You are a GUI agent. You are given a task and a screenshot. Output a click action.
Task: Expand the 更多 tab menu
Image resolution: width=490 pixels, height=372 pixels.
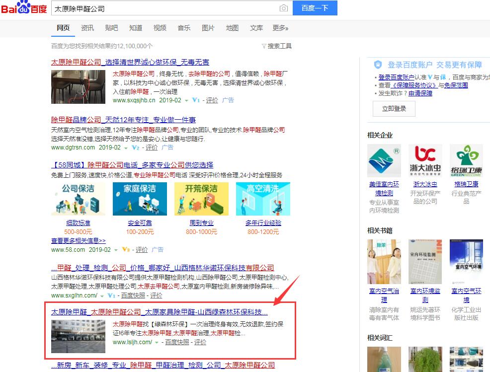[x=280, y=28]
